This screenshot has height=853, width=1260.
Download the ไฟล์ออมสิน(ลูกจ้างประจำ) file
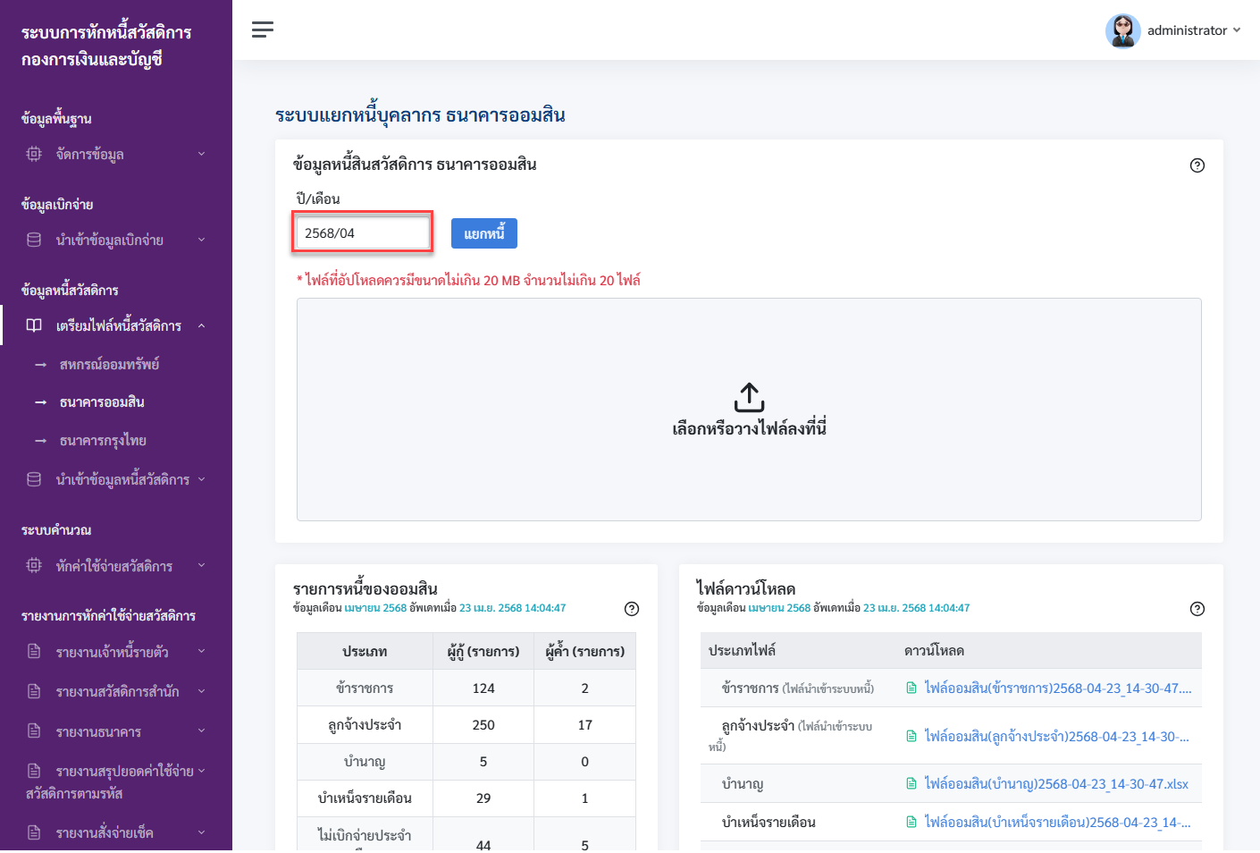point(1057,736)
